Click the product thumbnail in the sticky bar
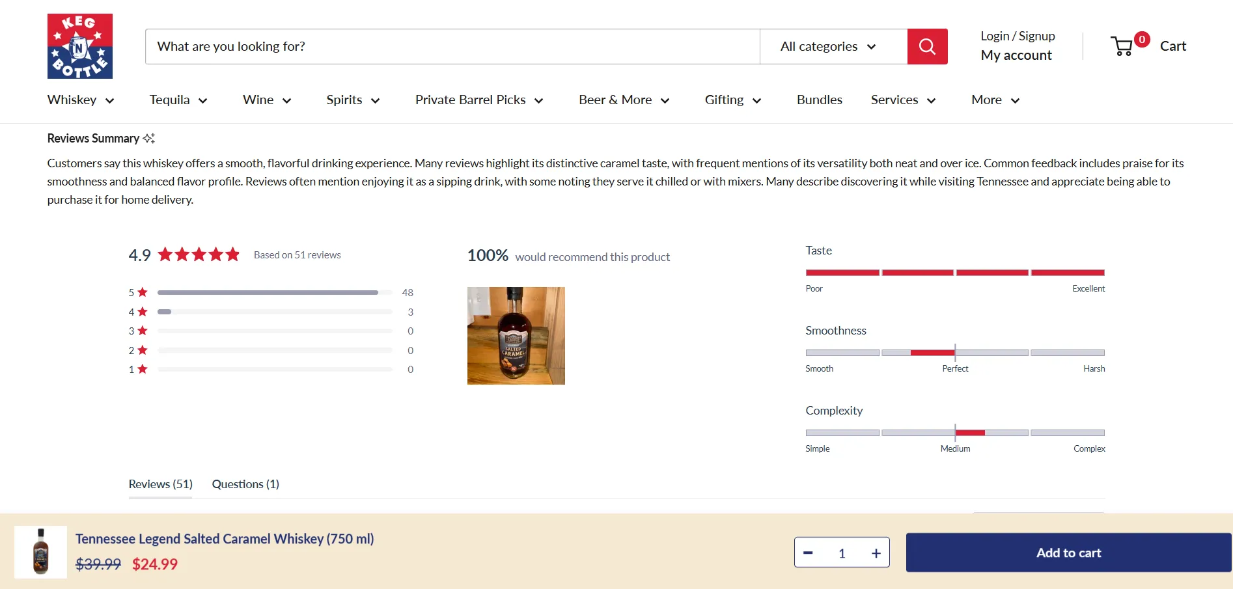The image size is (1233, 589). coord(40,552)
